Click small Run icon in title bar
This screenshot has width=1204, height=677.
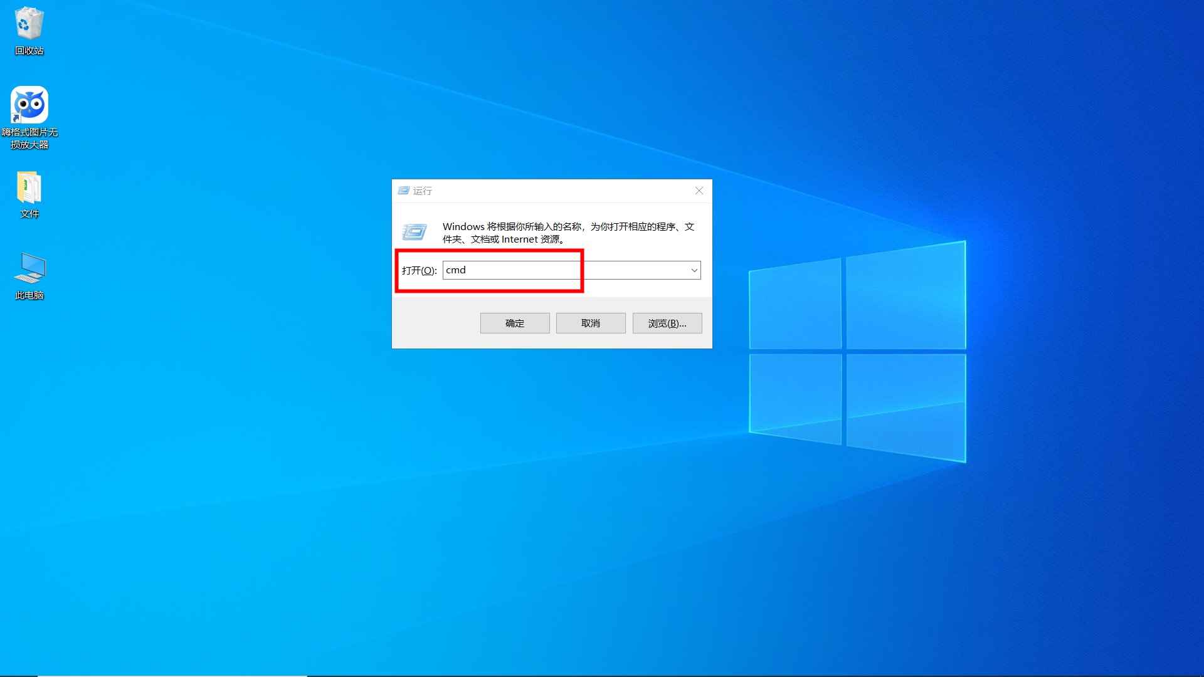coord(404,191)
